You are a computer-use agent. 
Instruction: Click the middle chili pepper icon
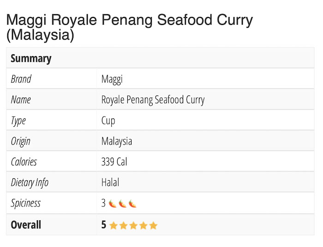[x=122, y=203]
